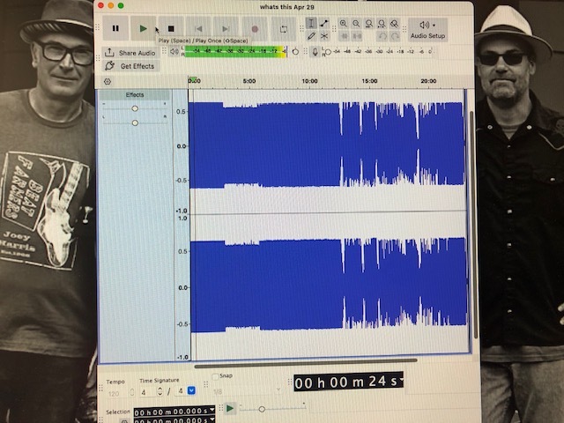This screenshot has height=423, width=564.
Task: Trim audio outside the selection icon
Action: [x=345, y=36]
